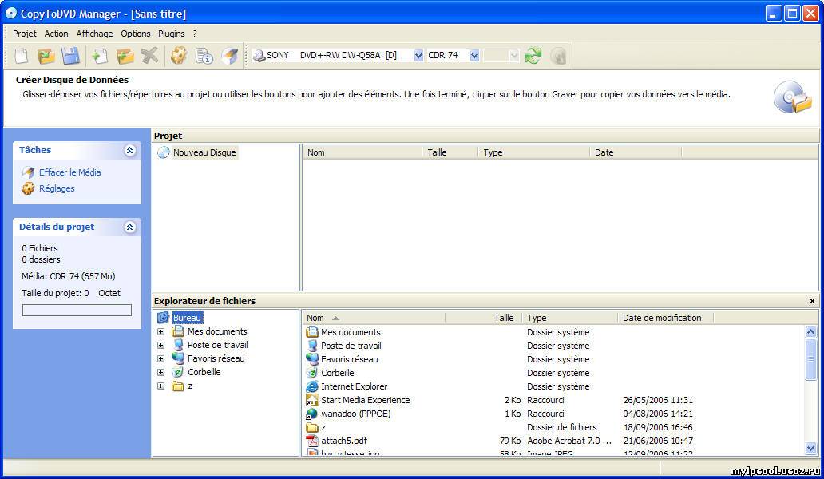
Task: Click the Effacer le Média eraser icon
Action: click(29, 172)
